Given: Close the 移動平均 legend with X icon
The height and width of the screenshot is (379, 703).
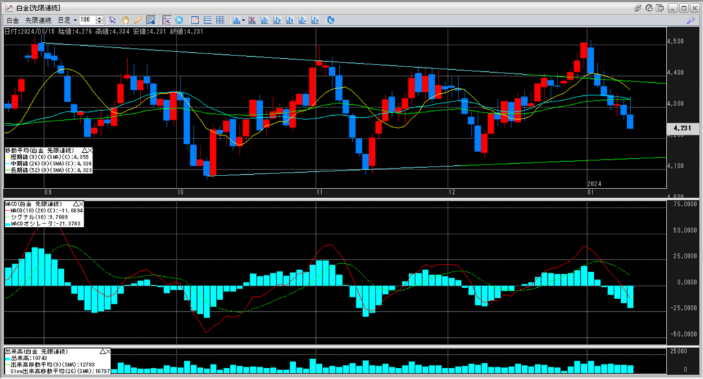Looking at the screenshot, I should [90, 150].
